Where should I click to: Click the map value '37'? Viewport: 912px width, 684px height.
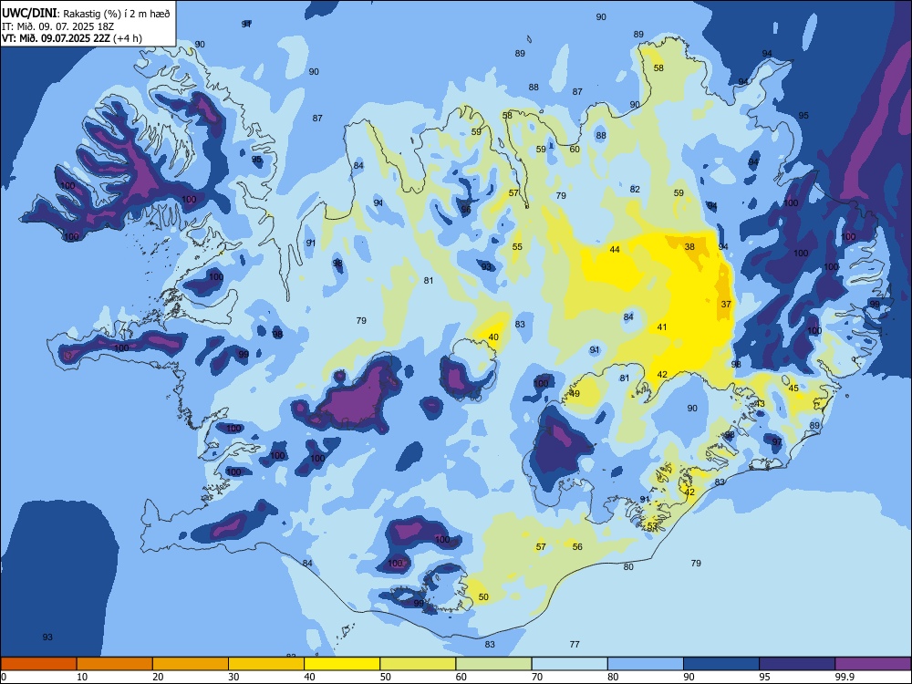pos(726,305)
